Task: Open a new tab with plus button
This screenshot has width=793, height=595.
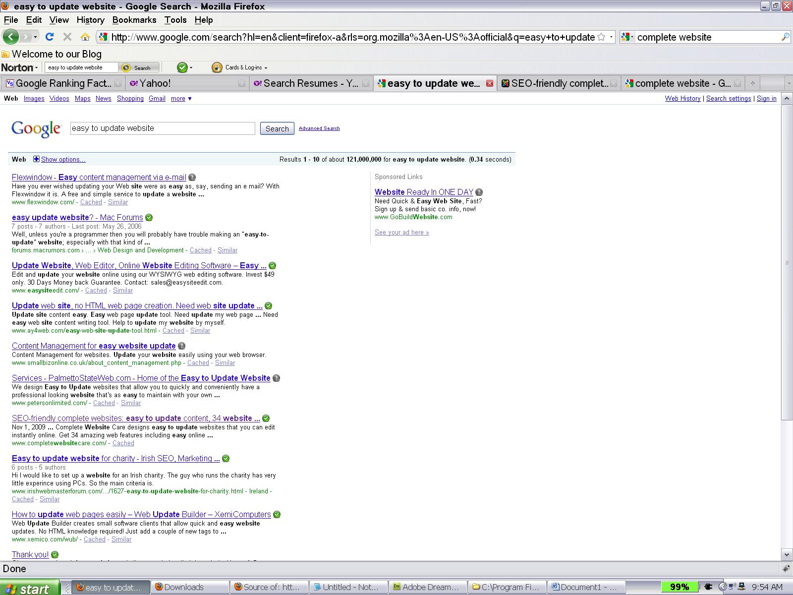Action: [x=752, y=83]
